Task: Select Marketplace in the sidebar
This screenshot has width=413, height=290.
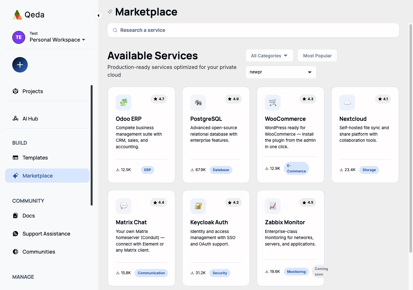Action: click(x=47, y=176)
